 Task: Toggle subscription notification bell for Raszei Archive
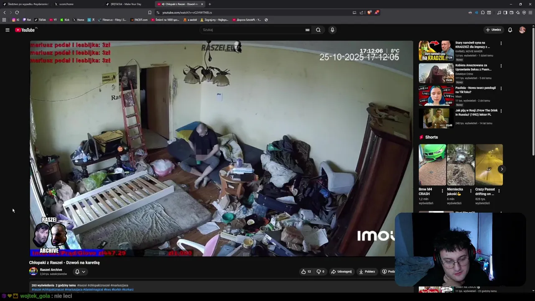click(x=77, y=272)
